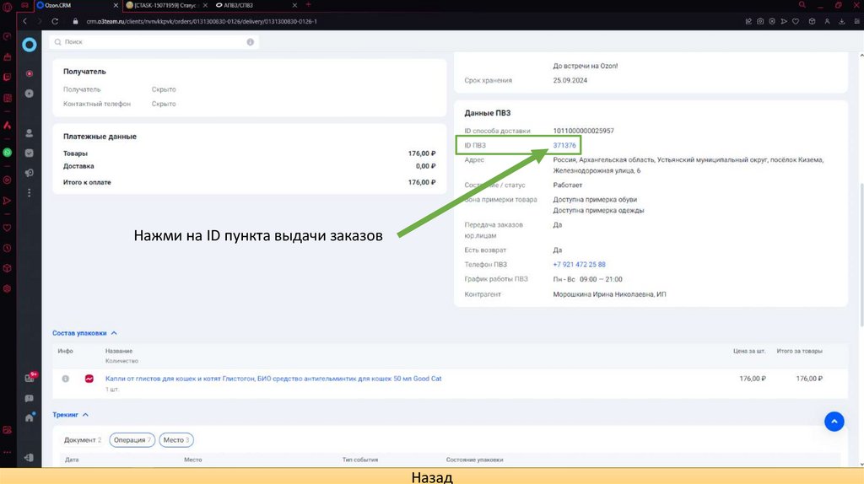864x484 pixels.
Task: Select the Место 3 tracking filter
Action: coord(175,440)
